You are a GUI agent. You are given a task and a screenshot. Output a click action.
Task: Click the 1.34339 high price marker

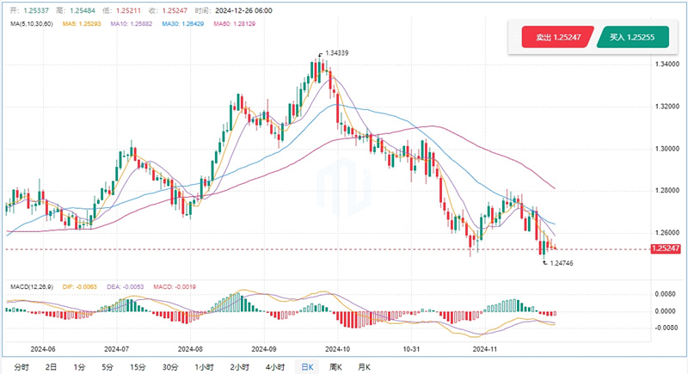[x=337, y=53]
